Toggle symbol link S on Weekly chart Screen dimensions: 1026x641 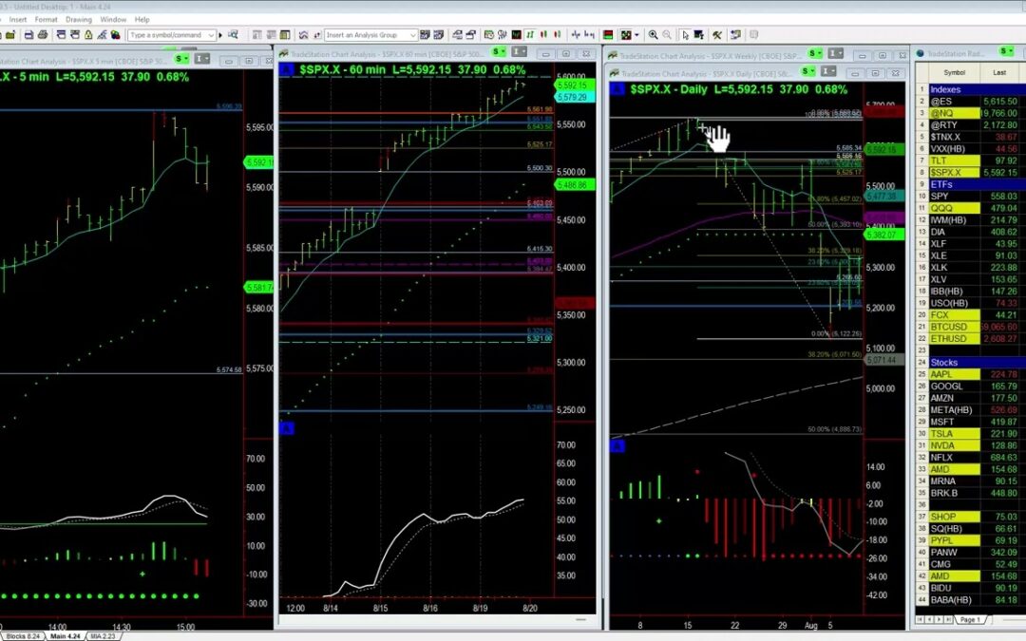coord(815,53)
